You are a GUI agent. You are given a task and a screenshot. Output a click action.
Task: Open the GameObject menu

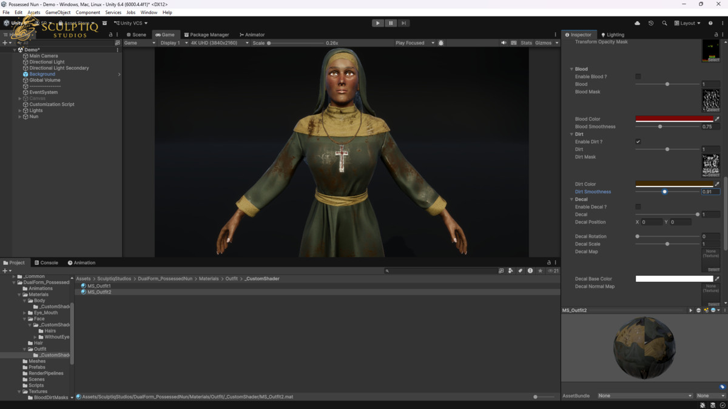pos(58,12)
